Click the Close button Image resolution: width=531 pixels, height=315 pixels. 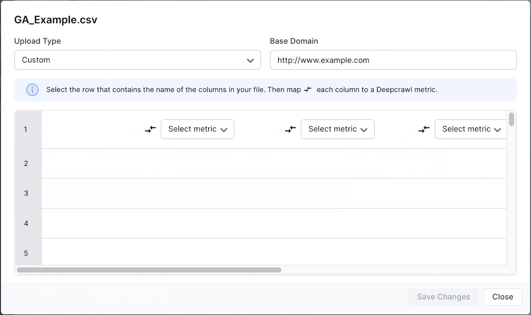click(x=502, y=297)
